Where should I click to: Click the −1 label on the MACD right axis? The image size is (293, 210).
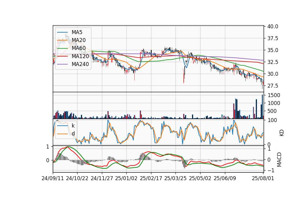pos(271,170)
